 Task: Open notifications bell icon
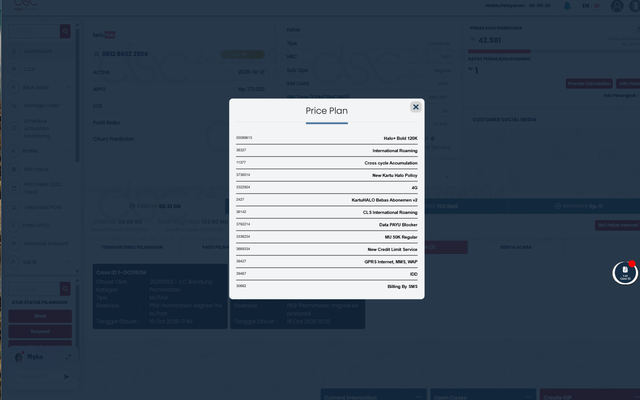[567, 6]
